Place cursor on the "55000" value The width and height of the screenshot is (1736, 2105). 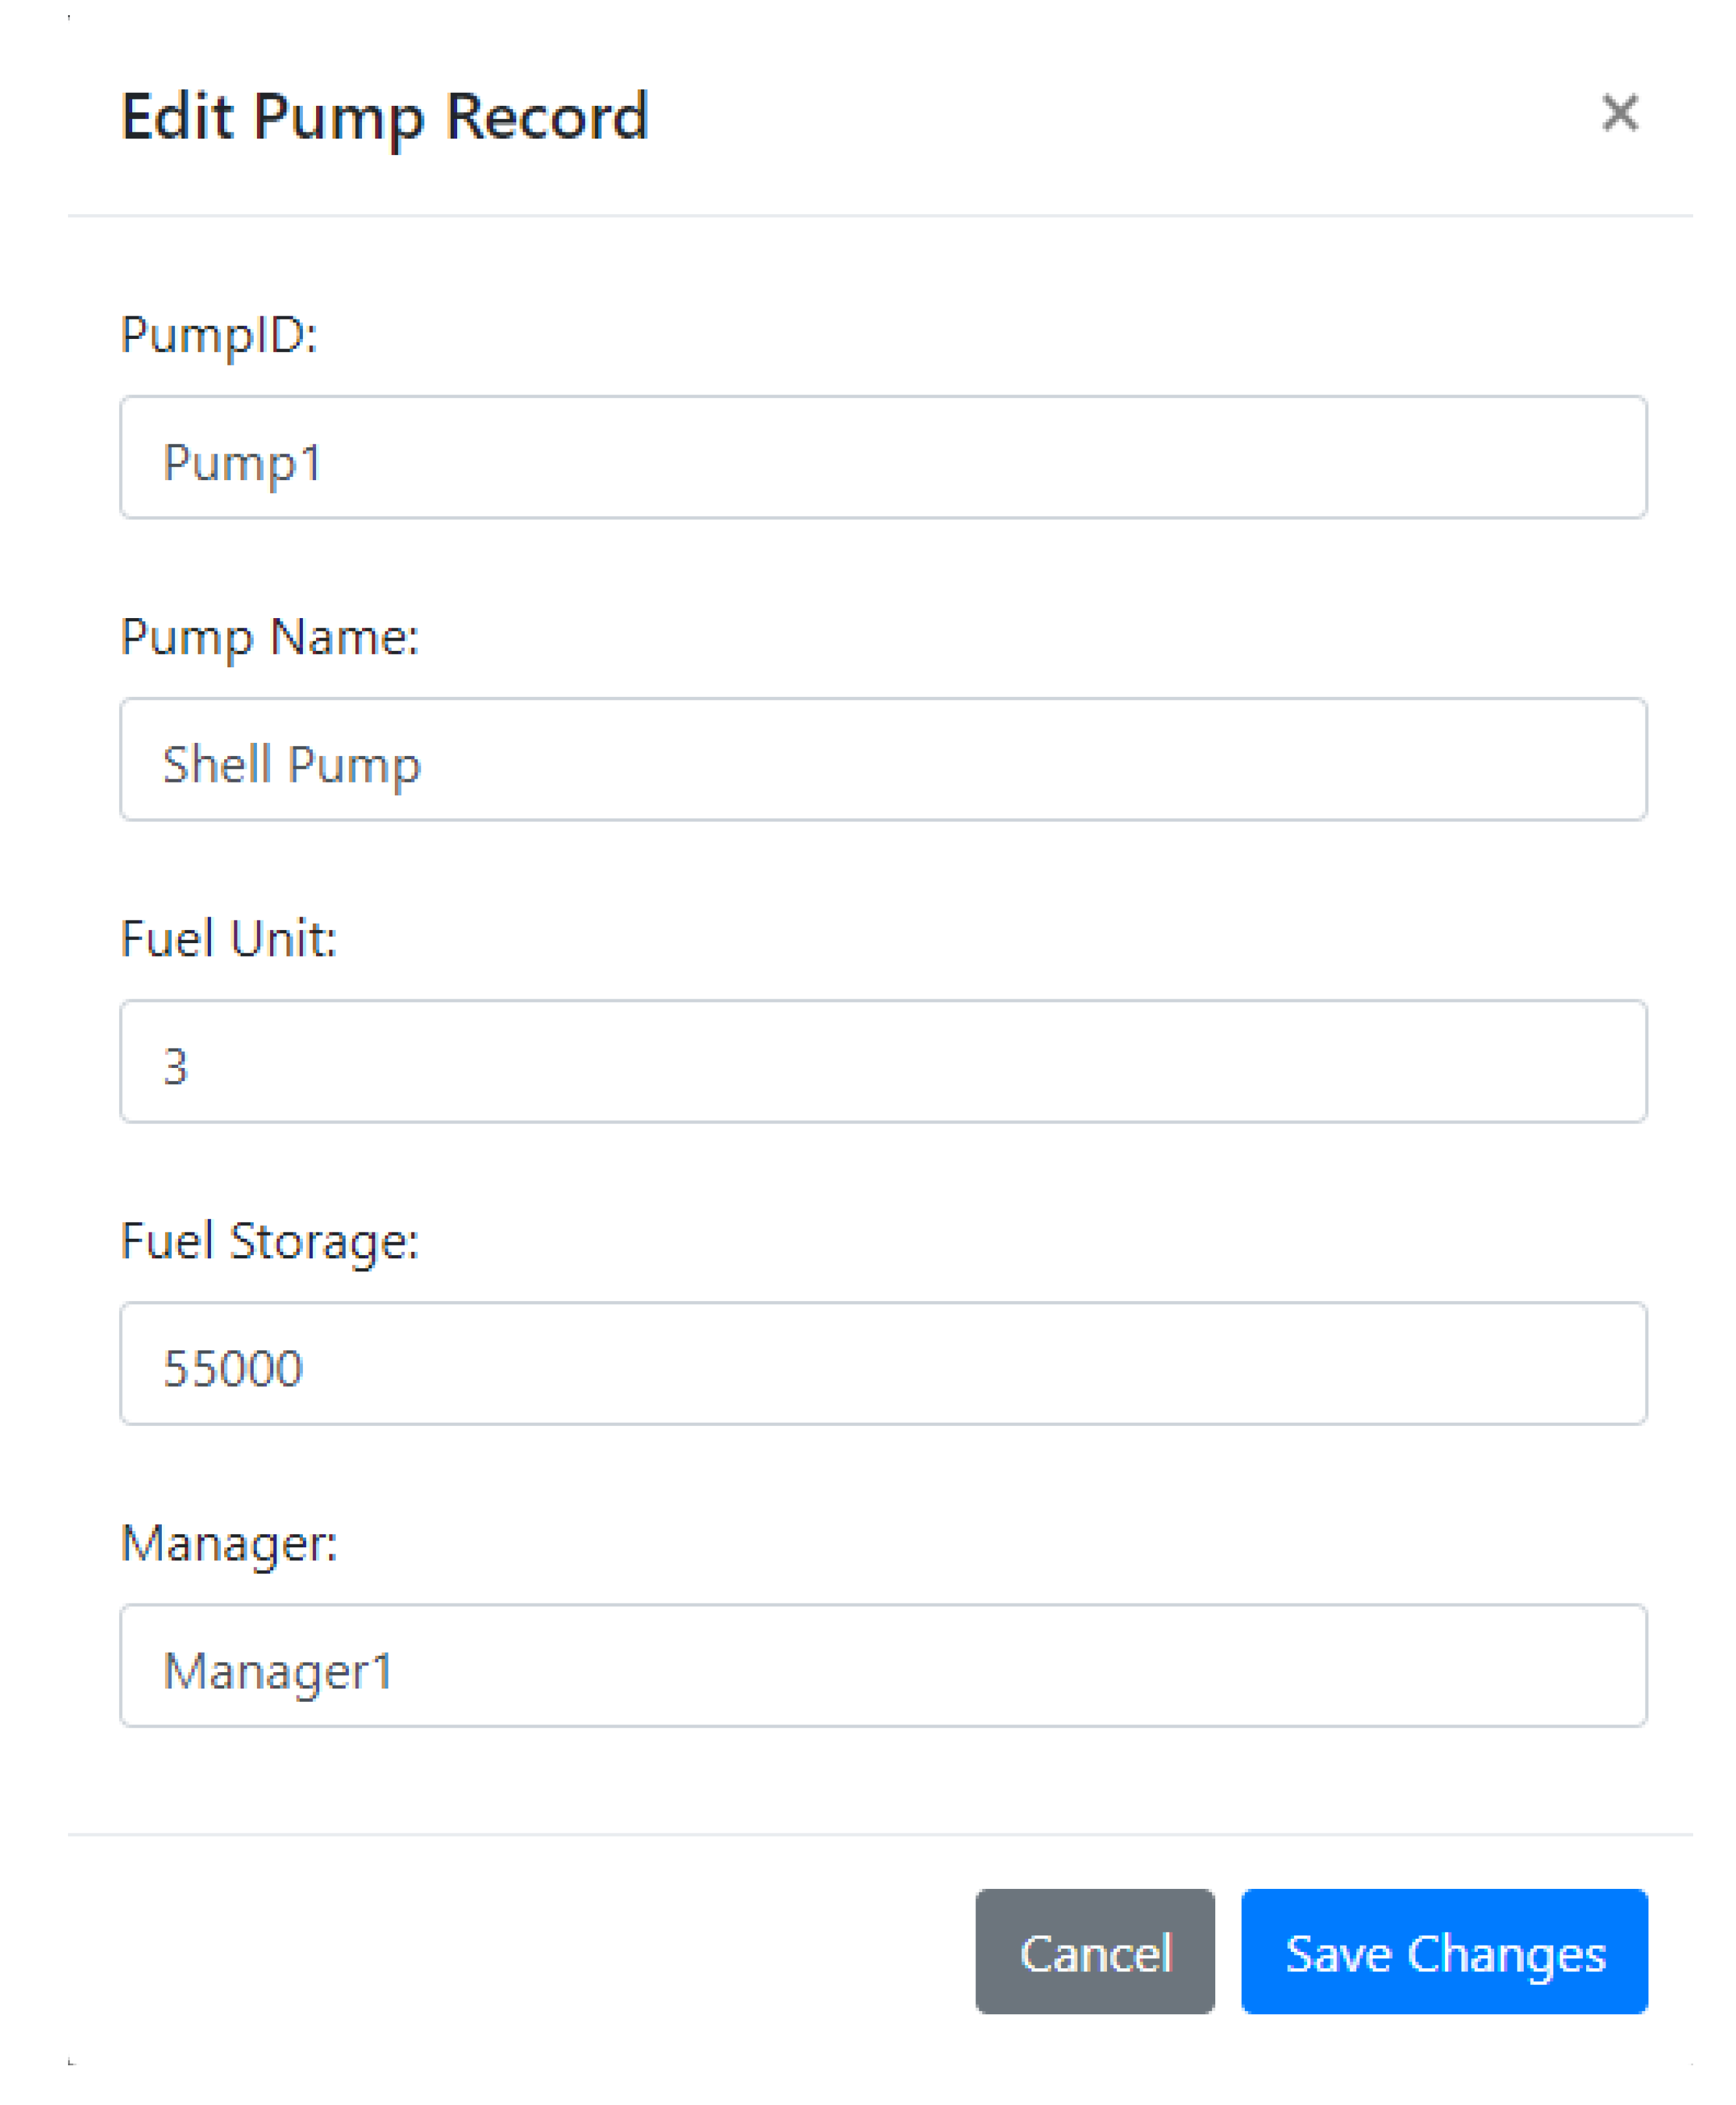233,1368
